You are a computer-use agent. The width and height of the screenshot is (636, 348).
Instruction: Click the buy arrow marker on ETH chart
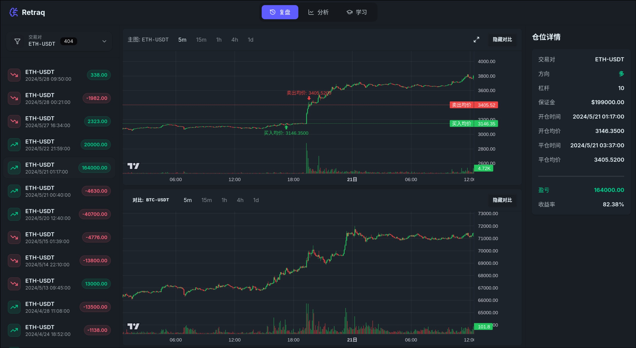(x=286, y=127)
